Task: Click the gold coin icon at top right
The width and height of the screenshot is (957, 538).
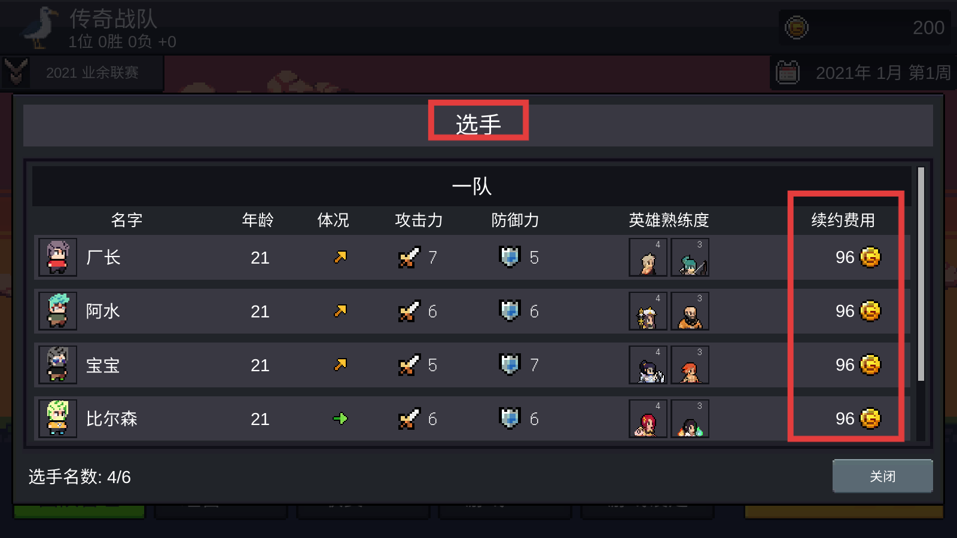Action: pos(797,27)
